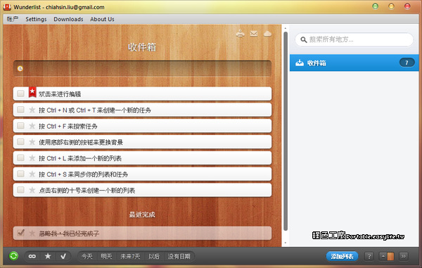Star the 点击右侧的十号 task
The image size is (422, 268).
tap(32, 190)
